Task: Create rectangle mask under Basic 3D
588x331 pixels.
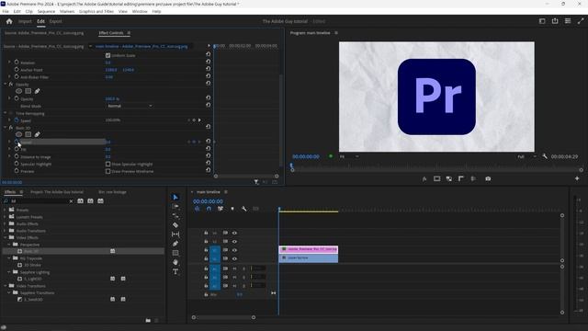Action: point(28,134)
